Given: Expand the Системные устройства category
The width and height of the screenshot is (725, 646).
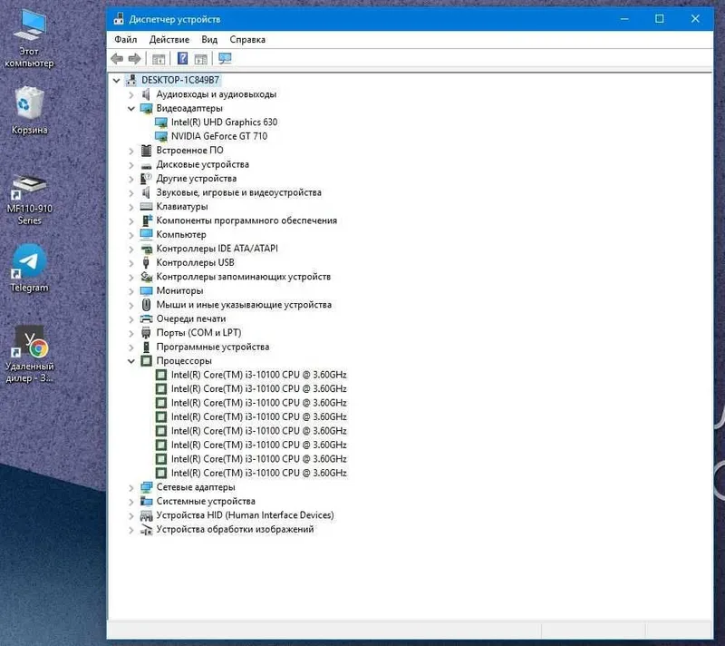Looking at the screenshot, I should tap(131, 502).
